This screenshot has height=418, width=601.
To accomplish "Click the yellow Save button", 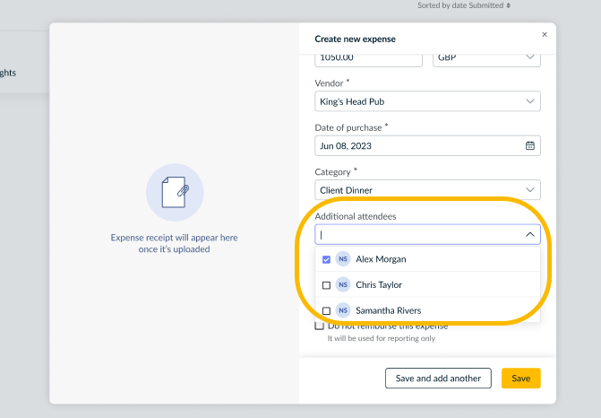I will coord(520,379).
